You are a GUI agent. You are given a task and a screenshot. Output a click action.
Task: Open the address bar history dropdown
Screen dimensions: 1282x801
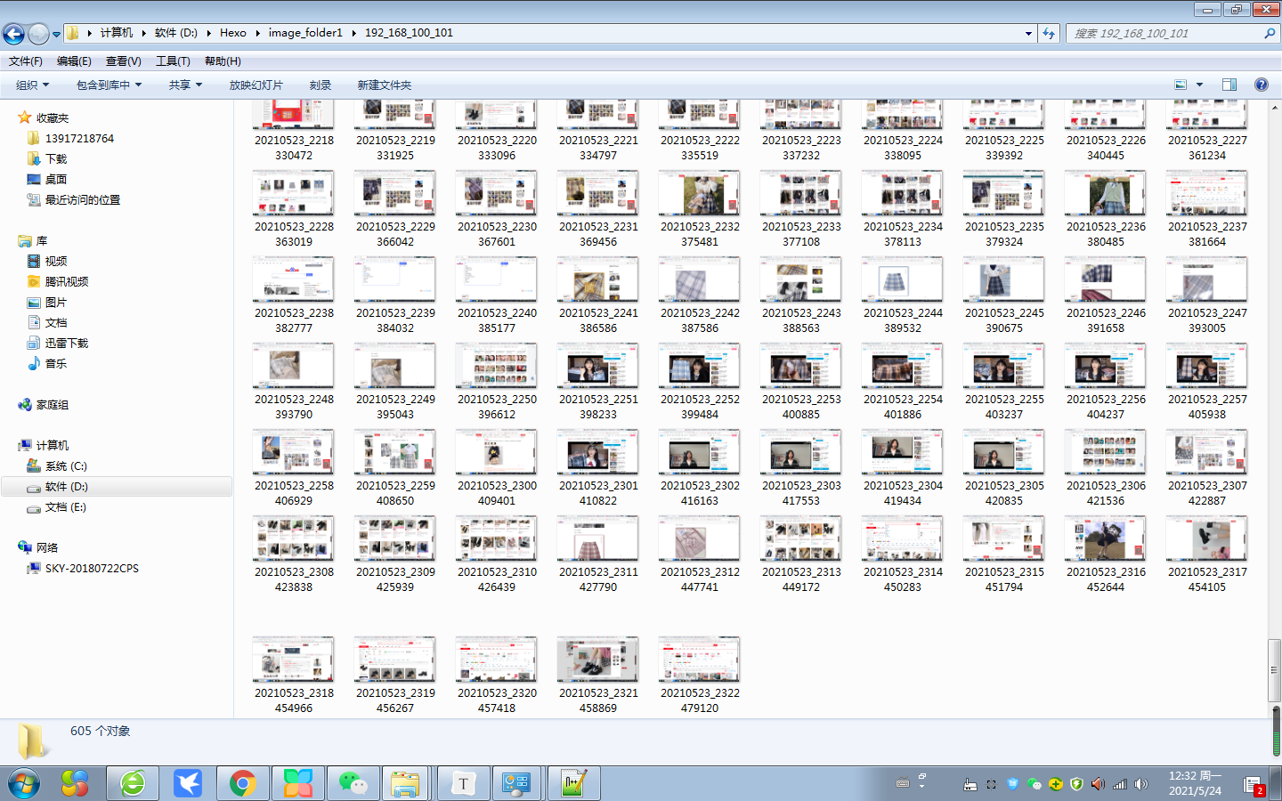(x=1028, y=33)
